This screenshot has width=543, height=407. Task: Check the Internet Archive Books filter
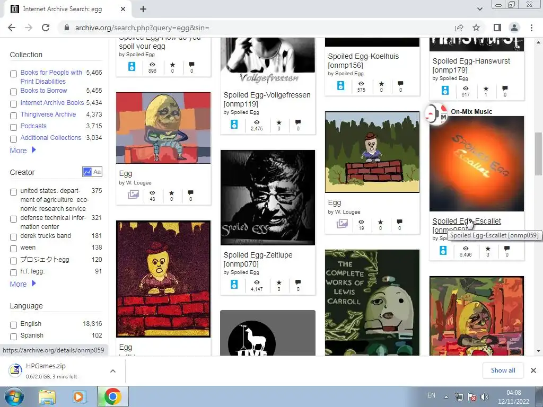point(13,104)
